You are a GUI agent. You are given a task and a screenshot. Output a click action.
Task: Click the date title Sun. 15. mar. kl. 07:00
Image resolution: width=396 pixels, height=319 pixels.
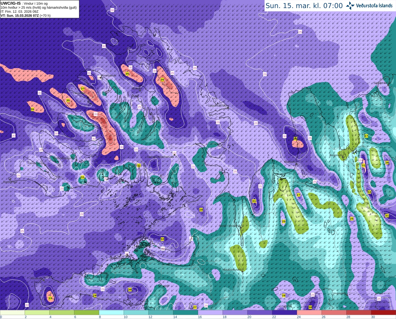[x=304, y=6]
